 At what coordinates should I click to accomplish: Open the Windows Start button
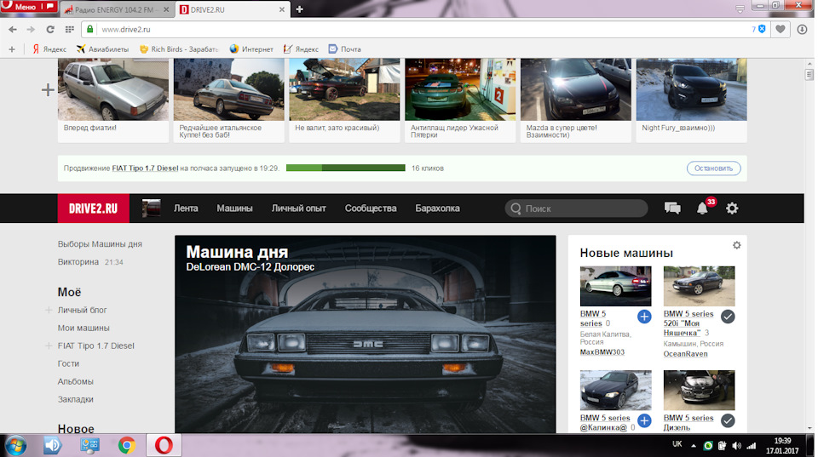(16, 446)
